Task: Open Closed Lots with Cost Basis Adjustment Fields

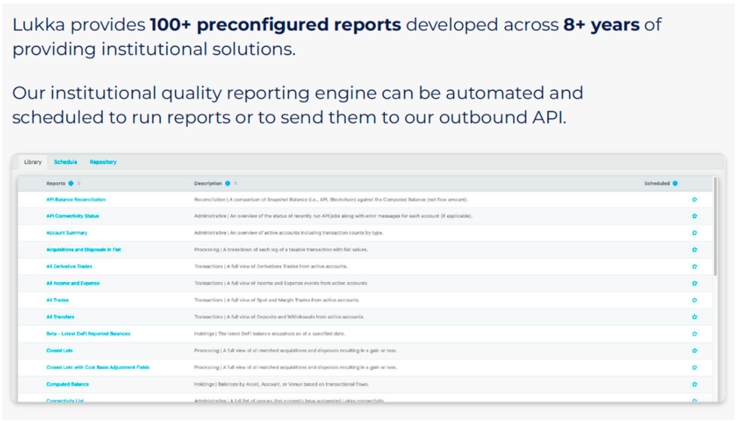Action: tap(98, 368)
